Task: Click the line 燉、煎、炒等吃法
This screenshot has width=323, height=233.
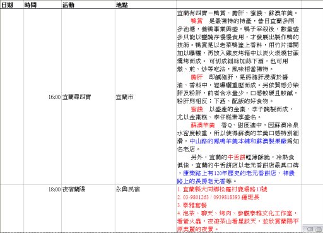Action: pos(225,69)
